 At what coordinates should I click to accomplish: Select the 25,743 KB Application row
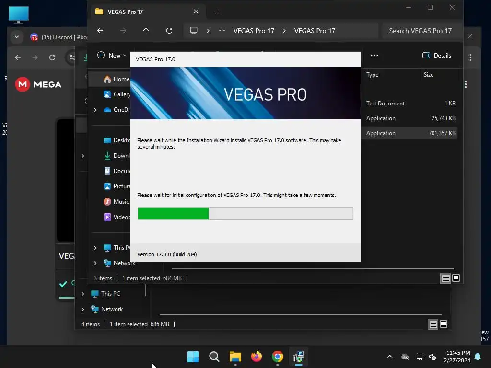(x=410, y=118)
